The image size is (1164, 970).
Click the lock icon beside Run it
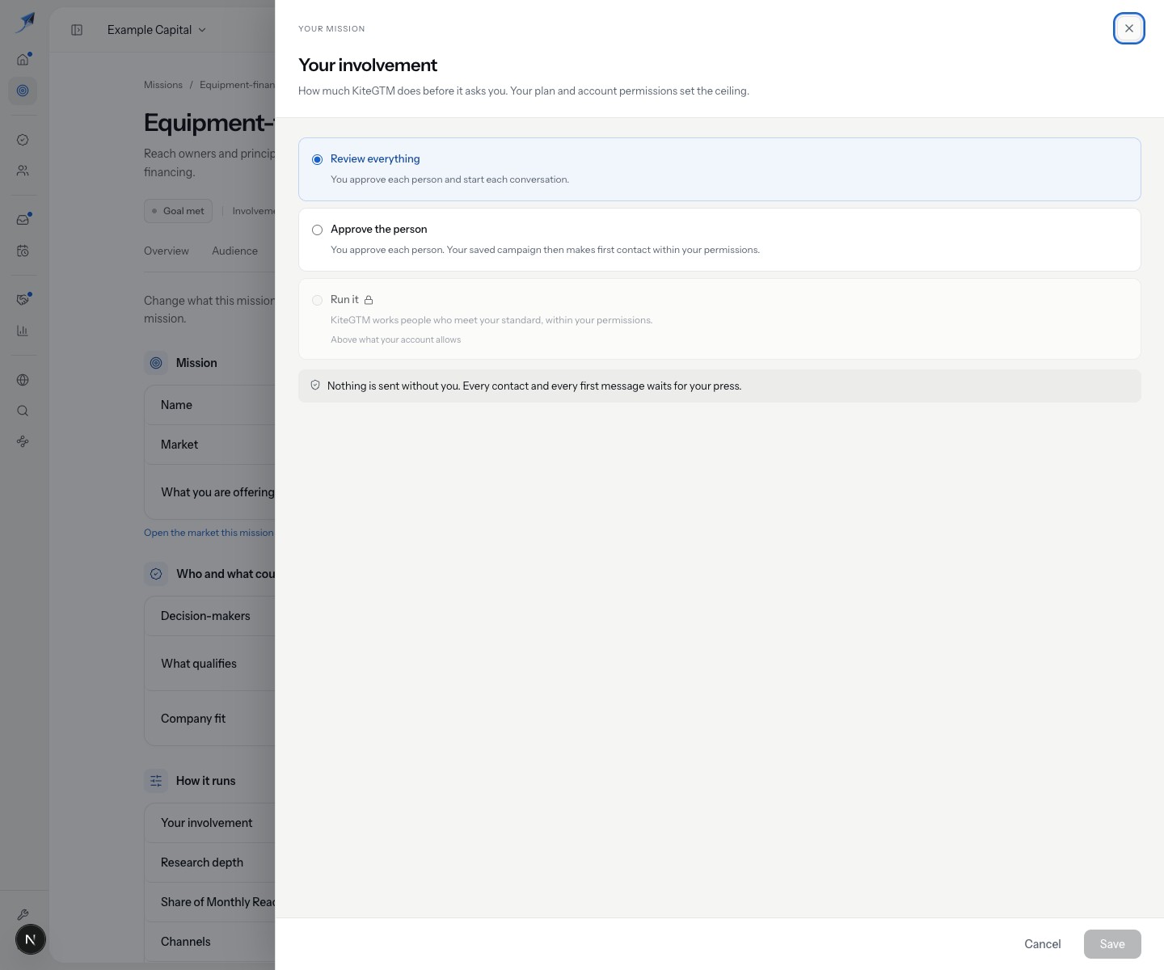pyautogui.click(x=369, y=300)
